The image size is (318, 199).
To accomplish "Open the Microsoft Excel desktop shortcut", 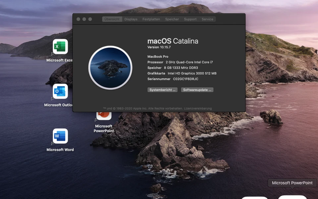I will coord(60,47).
